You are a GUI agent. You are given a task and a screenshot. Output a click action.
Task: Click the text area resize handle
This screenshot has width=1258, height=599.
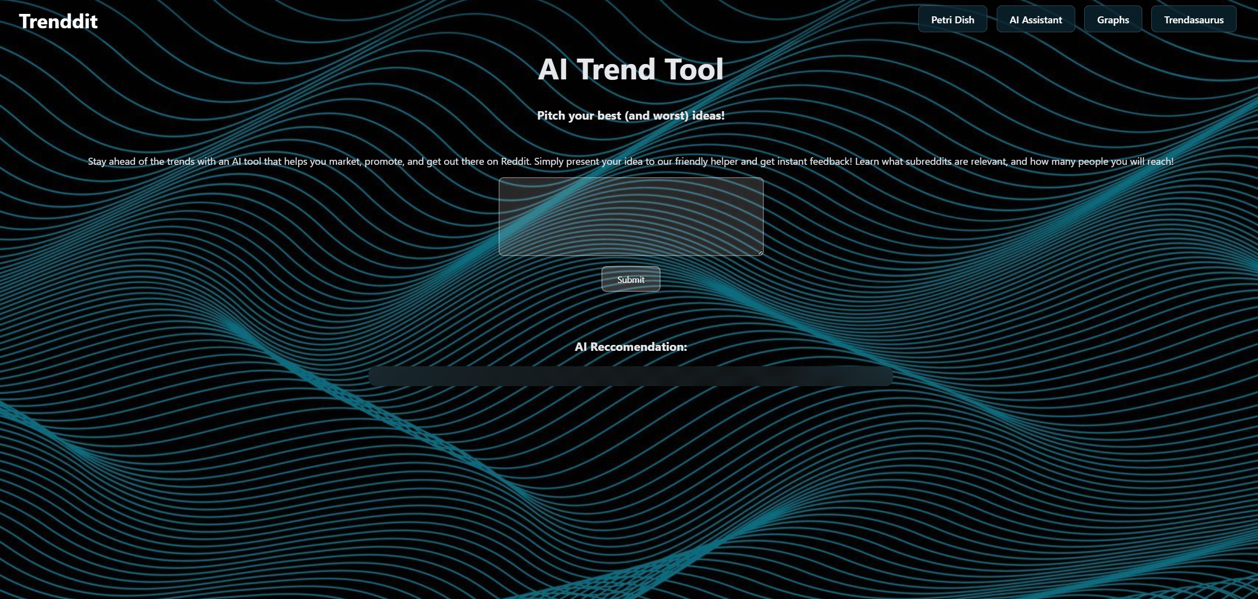click(x=760, y=253)
